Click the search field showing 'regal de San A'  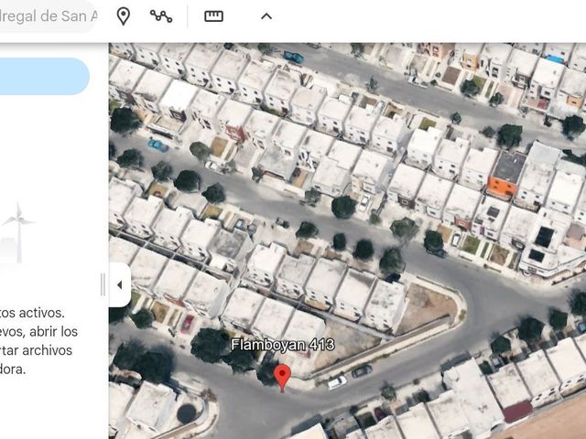coord(48,16)
